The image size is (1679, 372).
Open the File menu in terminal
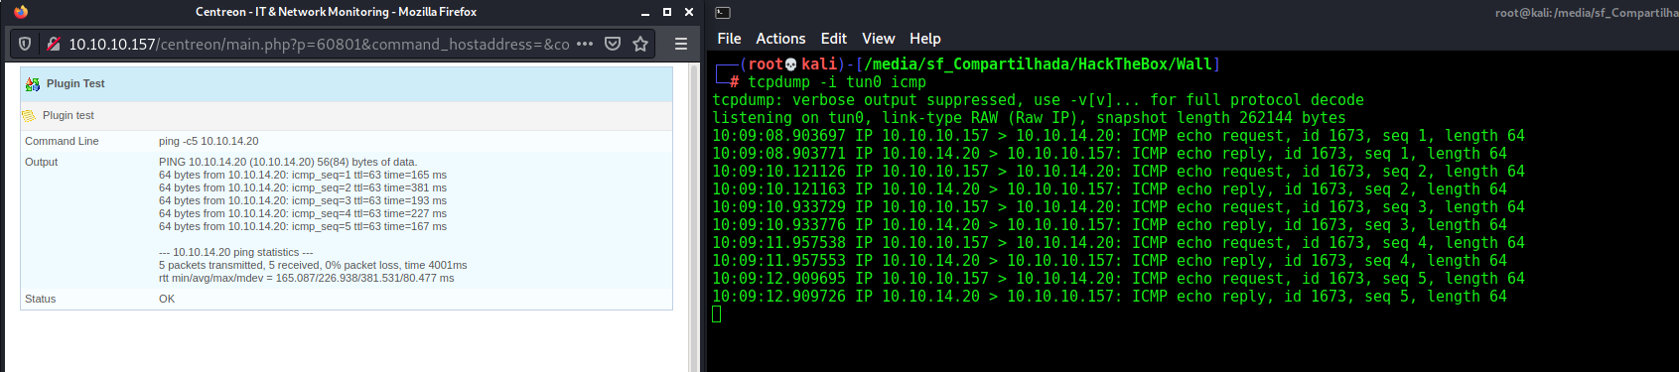point(729,39)
